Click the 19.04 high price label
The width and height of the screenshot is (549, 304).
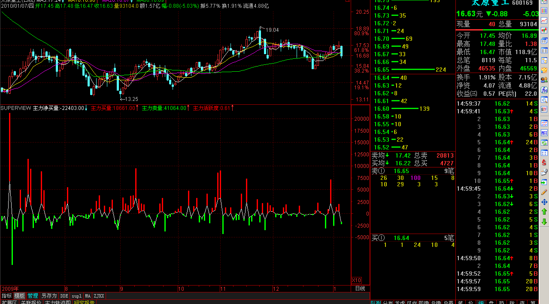(x=272, y=30)
